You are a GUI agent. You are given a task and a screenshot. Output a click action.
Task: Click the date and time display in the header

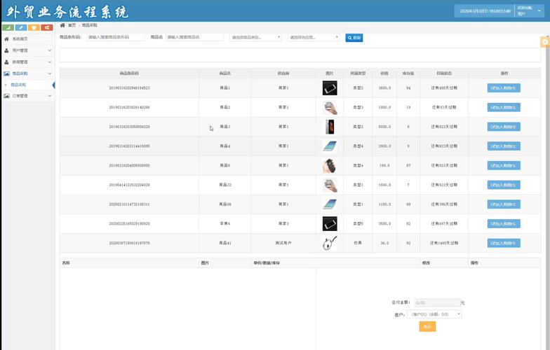[x=485, y=11]
